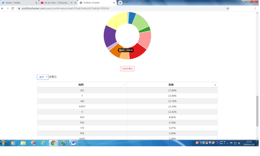The image size is (260, 156).
Task: Open the Action Center flag icon
Action: coord(231,143)
